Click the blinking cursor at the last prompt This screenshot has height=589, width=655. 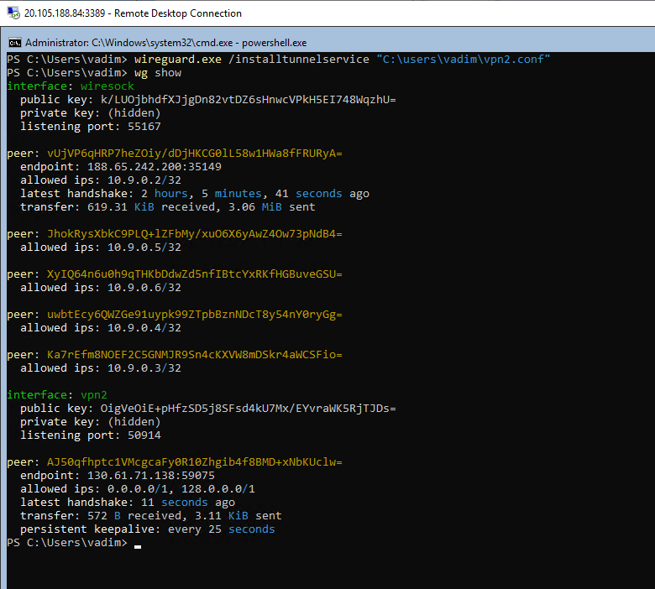pyautogui.click(x=138, y=546)
